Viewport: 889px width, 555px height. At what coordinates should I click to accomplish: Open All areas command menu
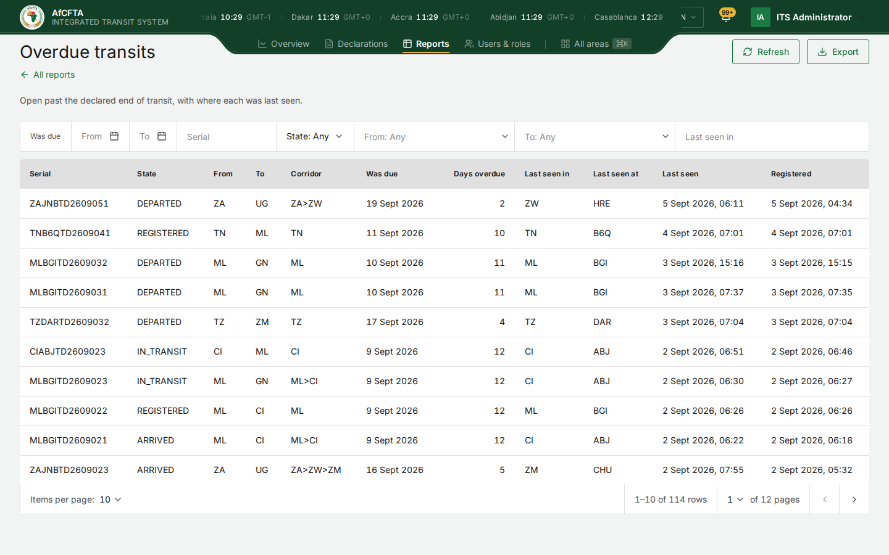click(x=596, y=44)
